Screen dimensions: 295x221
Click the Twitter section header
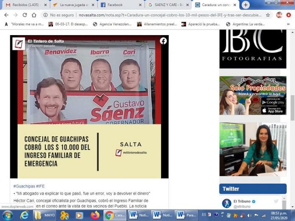pyautogui.click(x=253, y=189)
